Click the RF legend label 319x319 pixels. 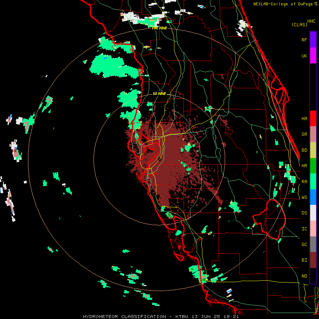tap(304, 40)
